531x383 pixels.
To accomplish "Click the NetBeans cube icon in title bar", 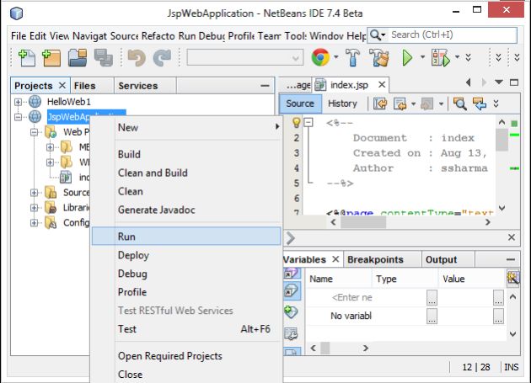I will [16, 13].
